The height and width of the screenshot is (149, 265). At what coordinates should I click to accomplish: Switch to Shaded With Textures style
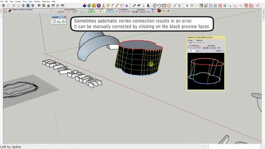[x=28, y=5]
